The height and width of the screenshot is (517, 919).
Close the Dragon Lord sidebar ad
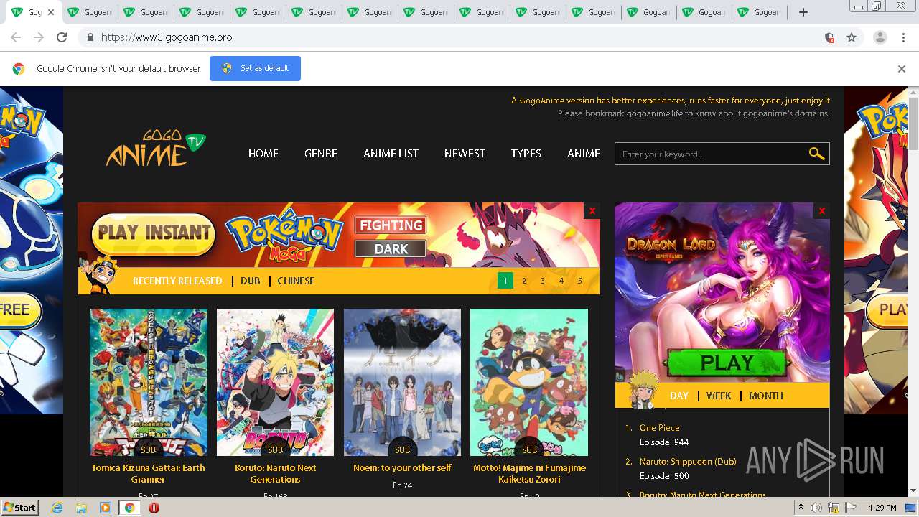(822, 210)
